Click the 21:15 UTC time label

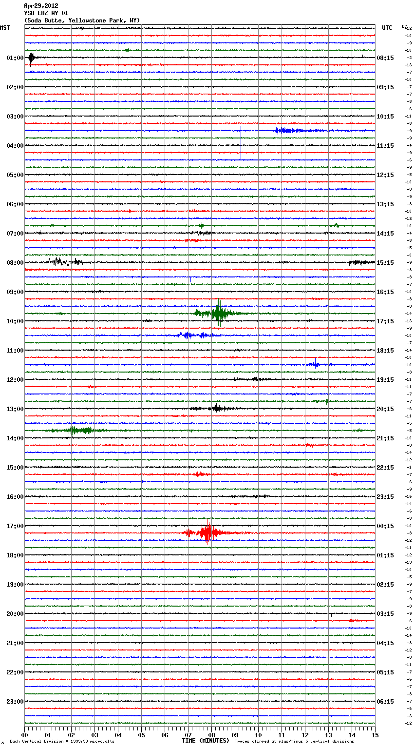385,438
